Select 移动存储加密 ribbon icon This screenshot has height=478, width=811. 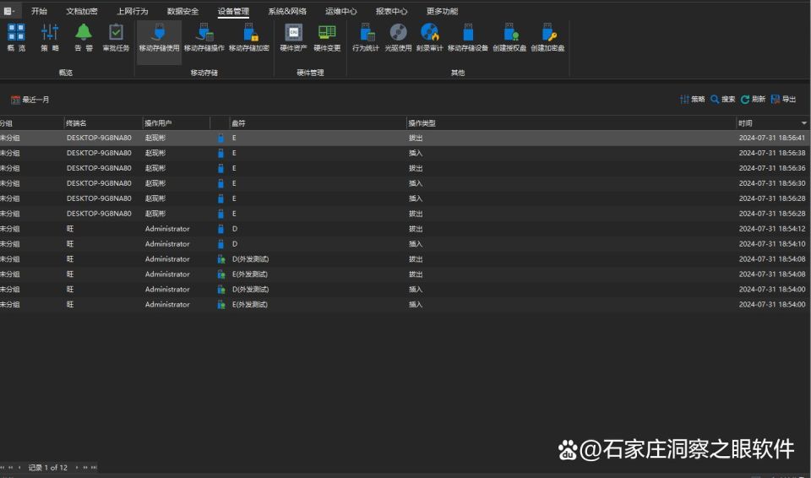(x=248, y=37)
